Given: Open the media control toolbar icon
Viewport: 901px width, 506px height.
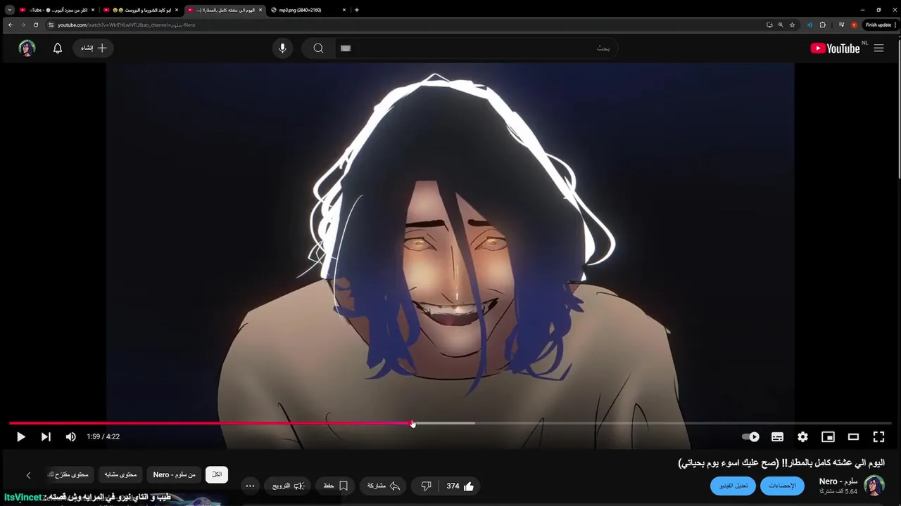Looking at the screenshot, I should point(841,25).
